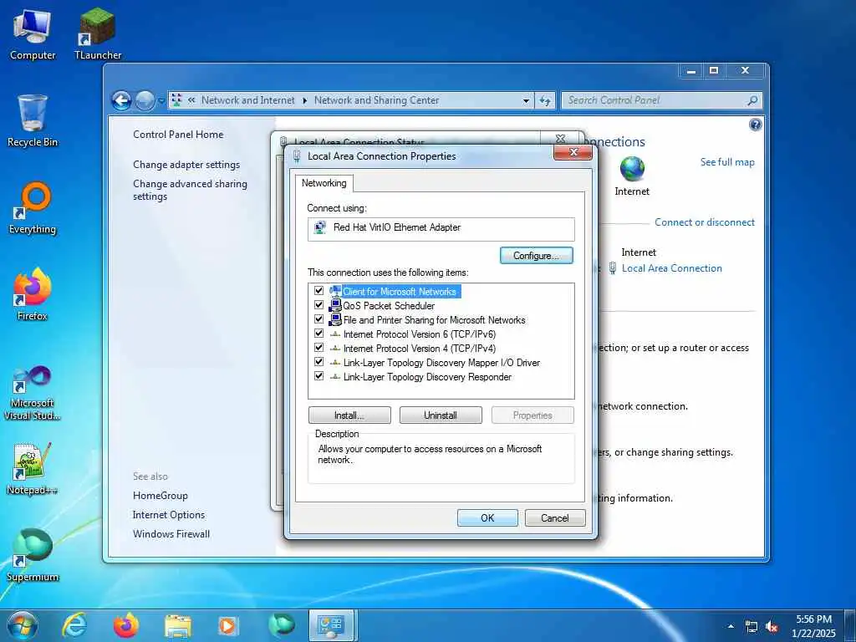The width and height of the screenshot is (856, 642).
Task: Click Connect or disconnect link
Action: (x=705, y=222)
